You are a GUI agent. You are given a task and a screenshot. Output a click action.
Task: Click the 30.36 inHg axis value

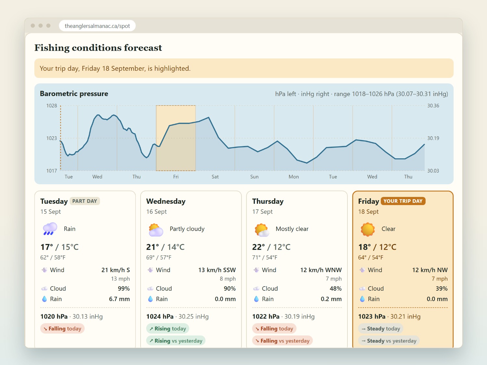pyautogui.click(x=433, y=106)
